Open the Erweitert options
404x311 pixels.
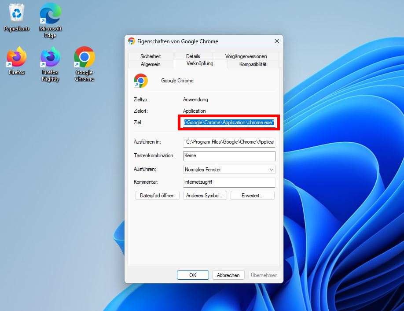click(252, 195)
